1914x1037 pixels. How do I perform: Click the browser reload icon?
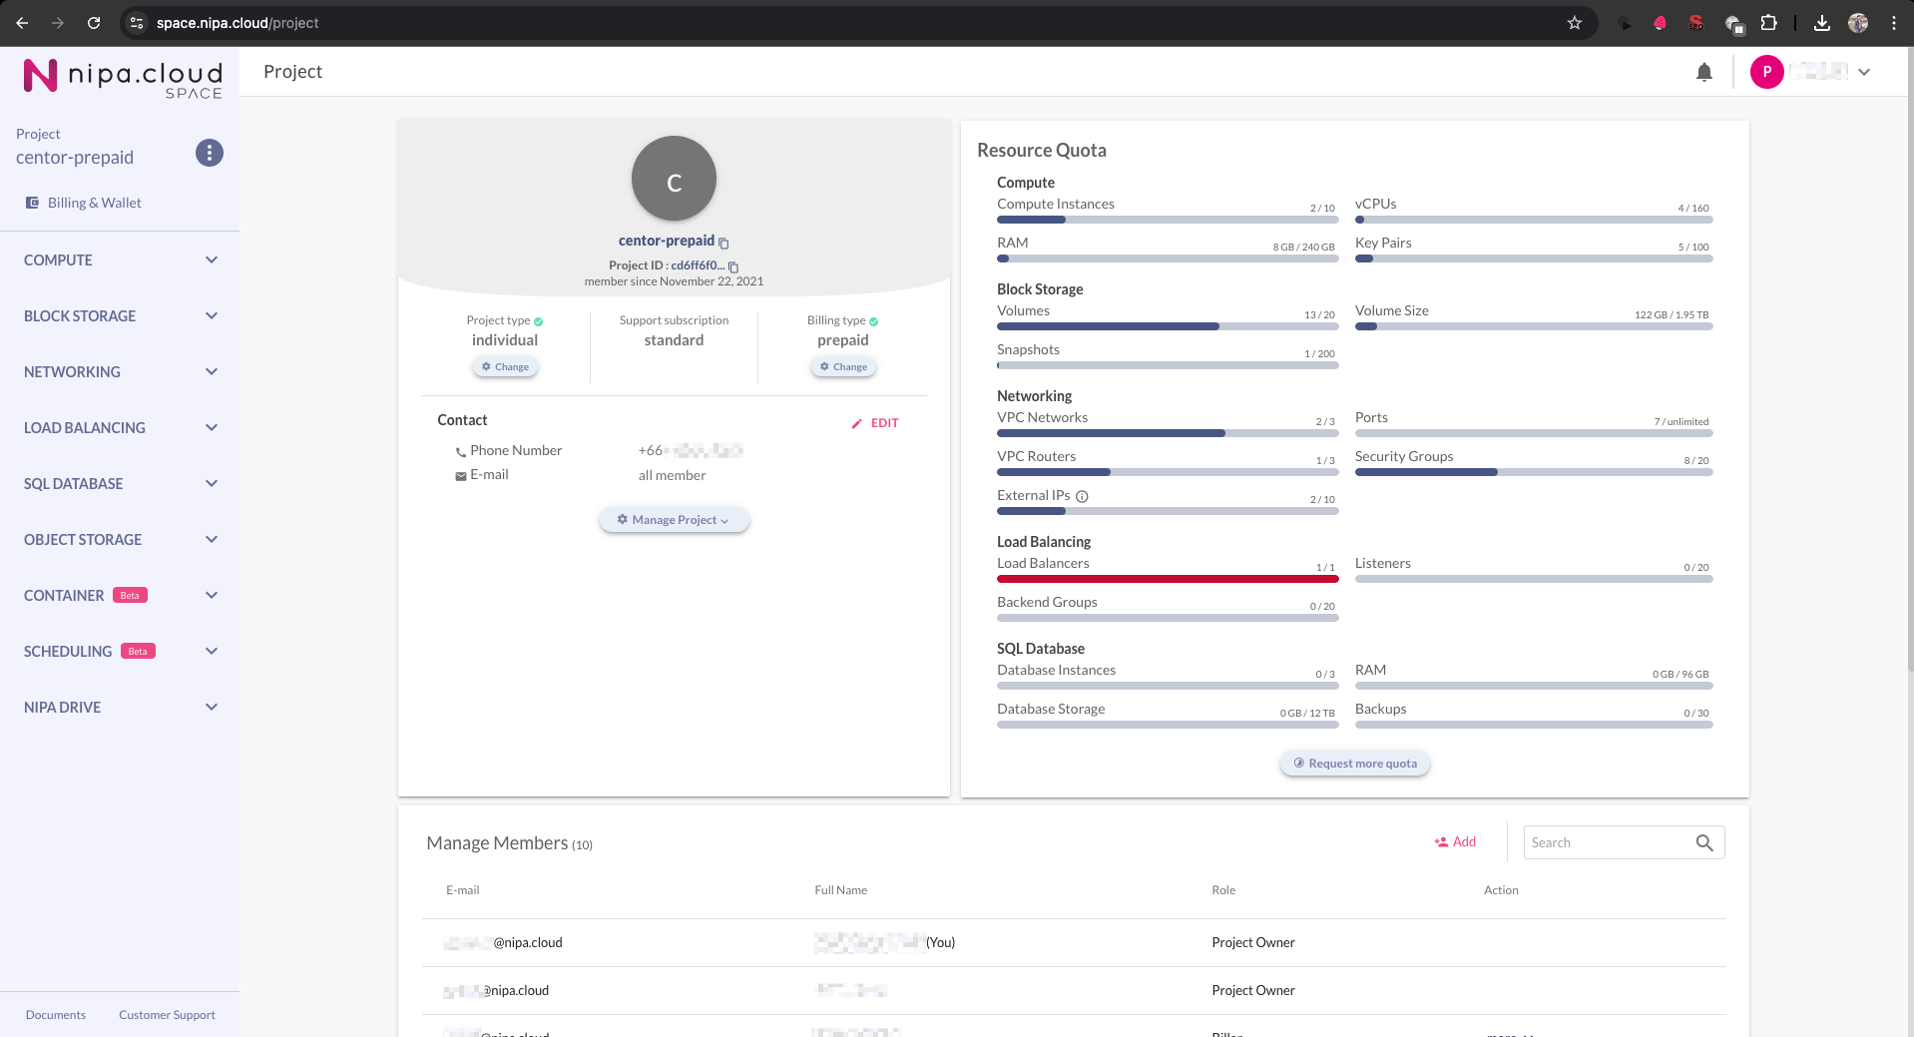[94, 23]
